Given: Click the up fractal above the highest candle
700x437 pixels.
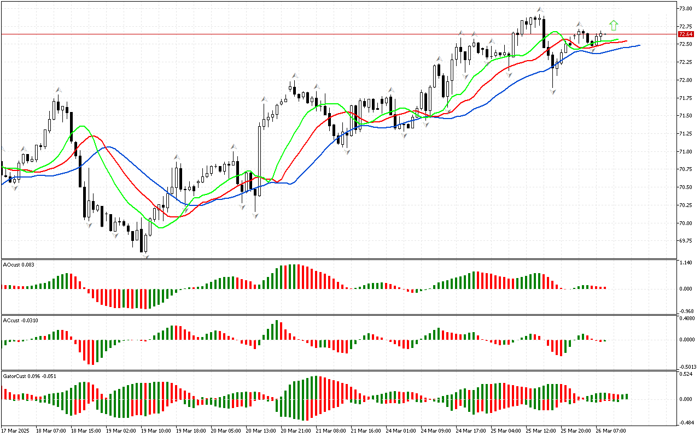Looking at the screenshot, I should tap(540, 9).
